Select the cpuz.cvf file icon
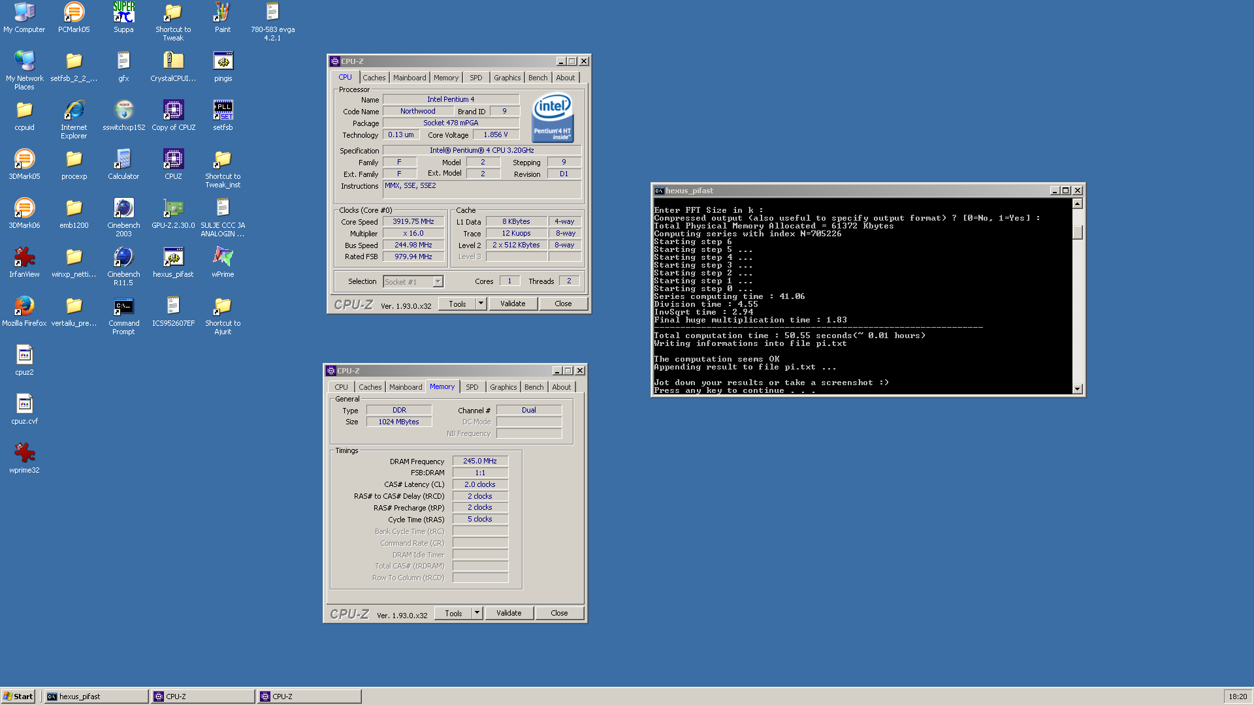1254x705 pixels. pos(24,403)
